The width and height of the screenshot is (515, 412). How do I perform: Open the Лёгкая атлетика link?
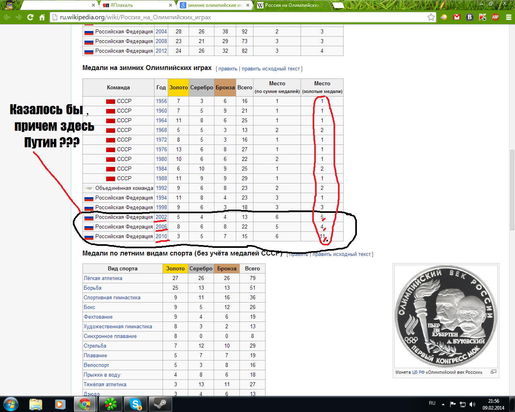point(103,278)
